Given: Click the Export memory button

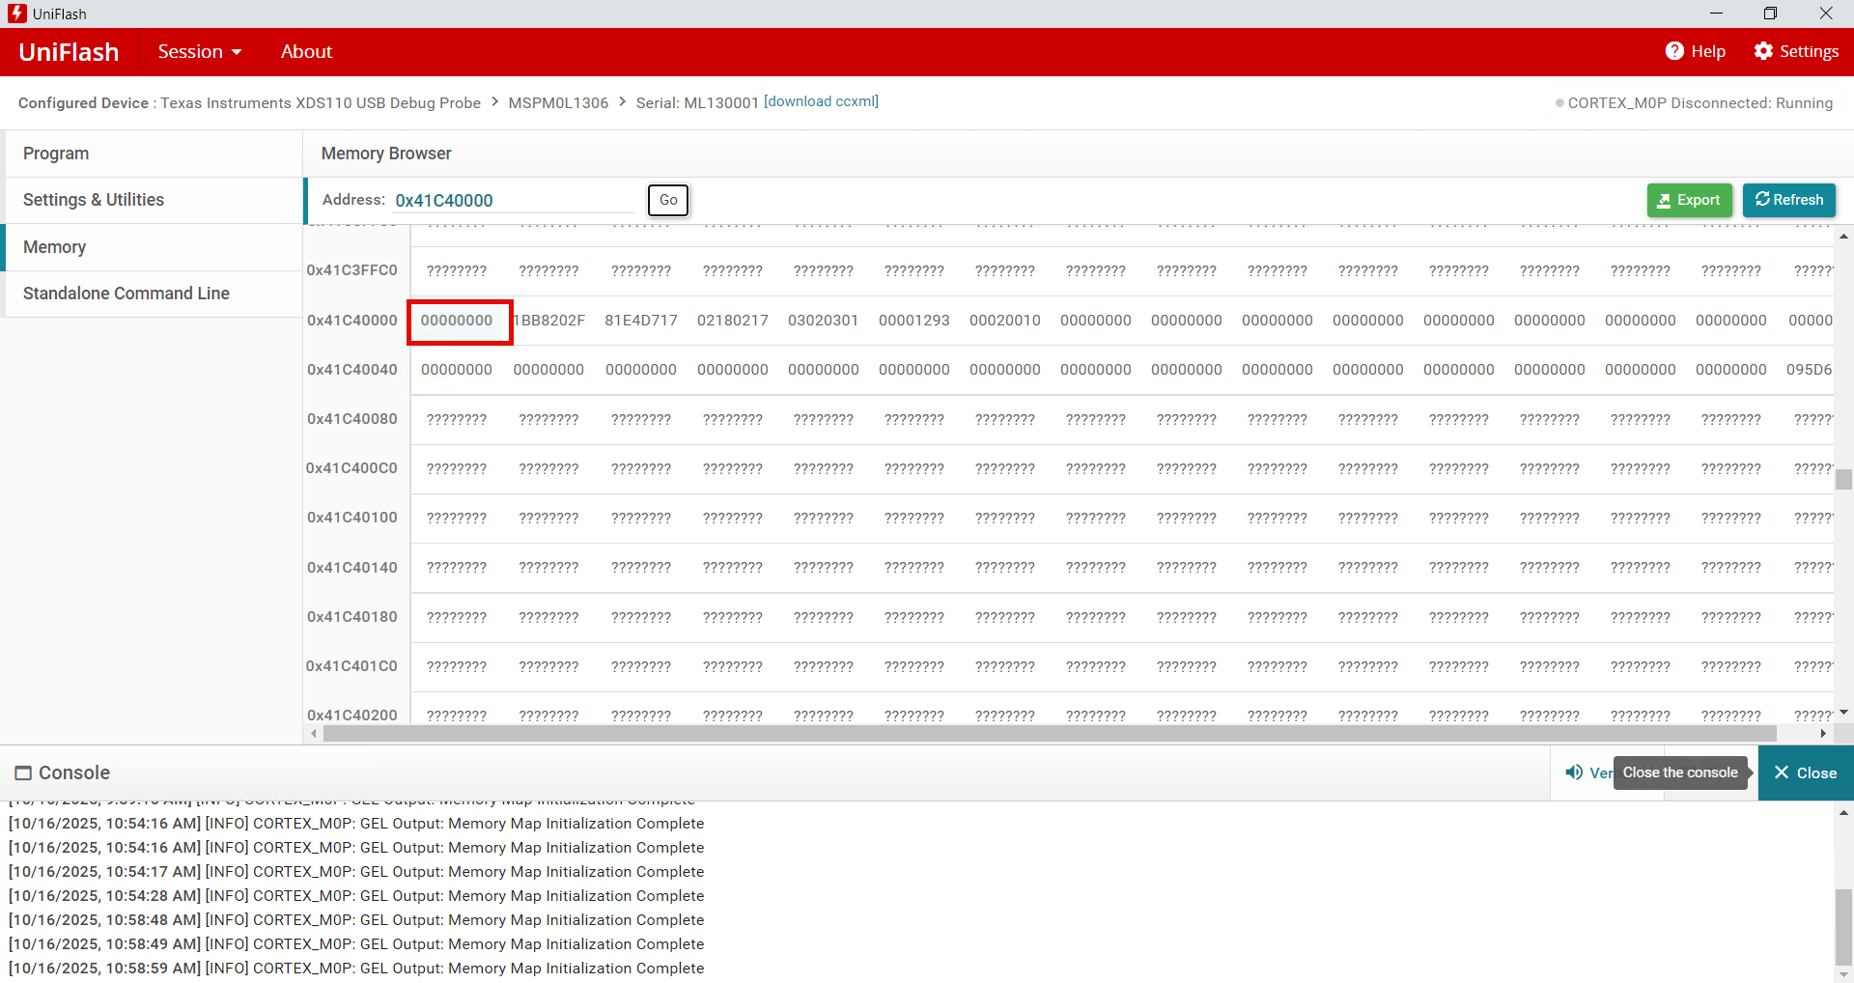Looking at the screenshot, I should 1689,200.
